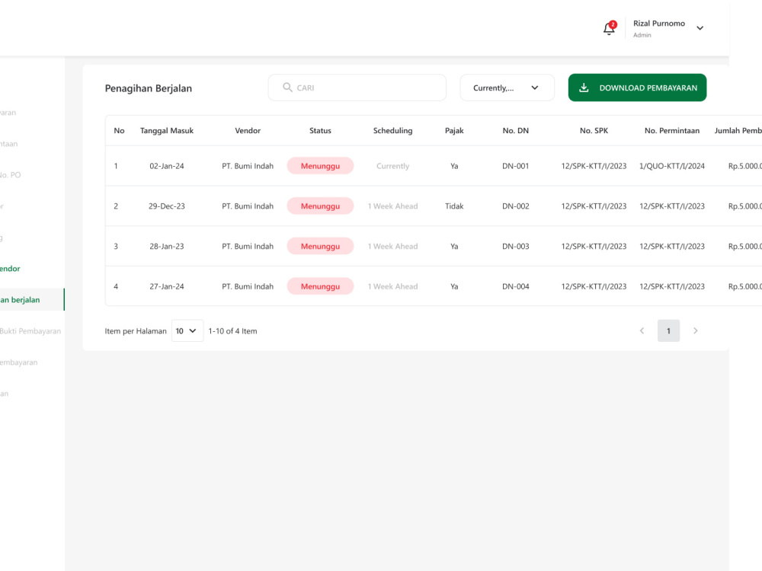Click the CARI search field

[x=357, y=88]
